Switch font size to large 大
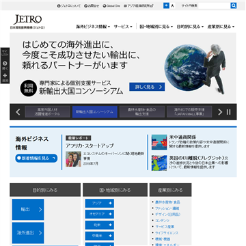Image resolution: width=246 pixels, height=246 pixels. 172,5
